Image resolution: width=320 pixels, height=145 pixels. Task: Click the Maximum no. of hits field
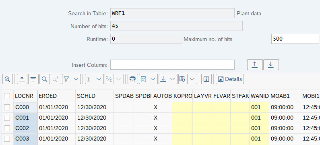click(x=295, y=39)
